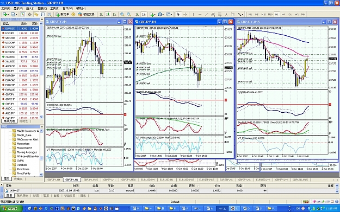Open the 工具(T) Tools menu
The width and height of the screenshot is (340, 212).
[54, 9]
